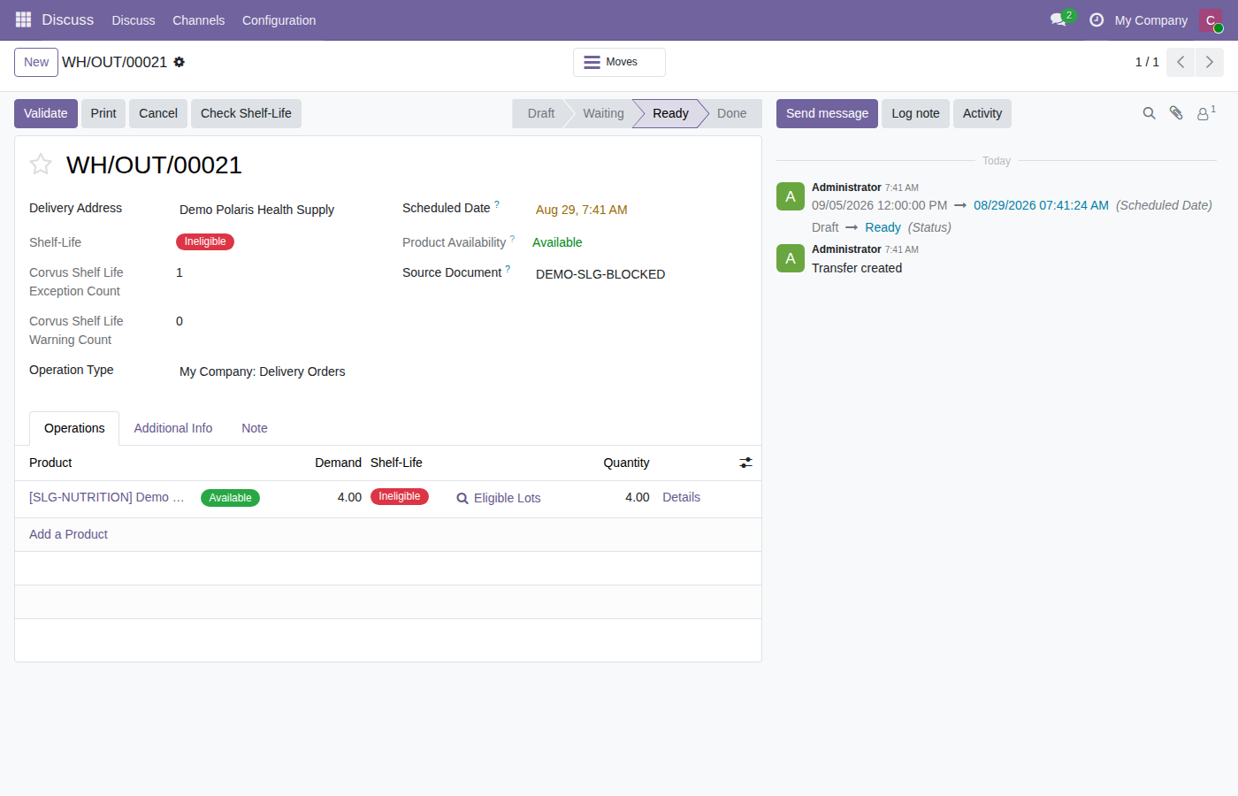This screenshot has height=796, width=1238.
Task: Open Details link on product line
Action: click(x=681, y=497)
